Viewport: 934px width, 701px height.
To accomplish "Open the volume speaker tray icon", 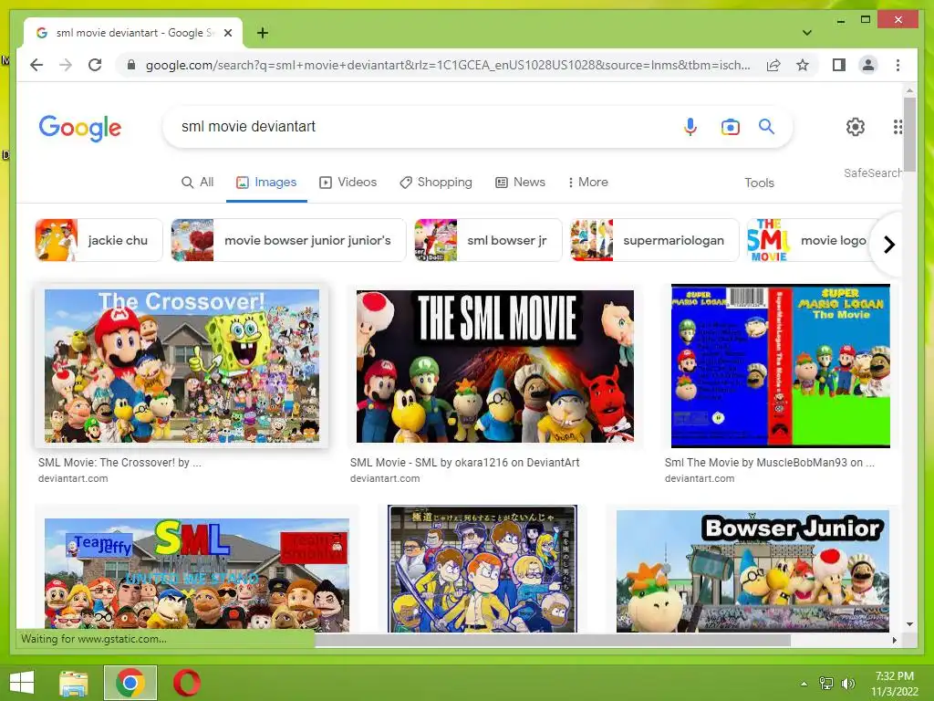I will [x=847, y=684].
